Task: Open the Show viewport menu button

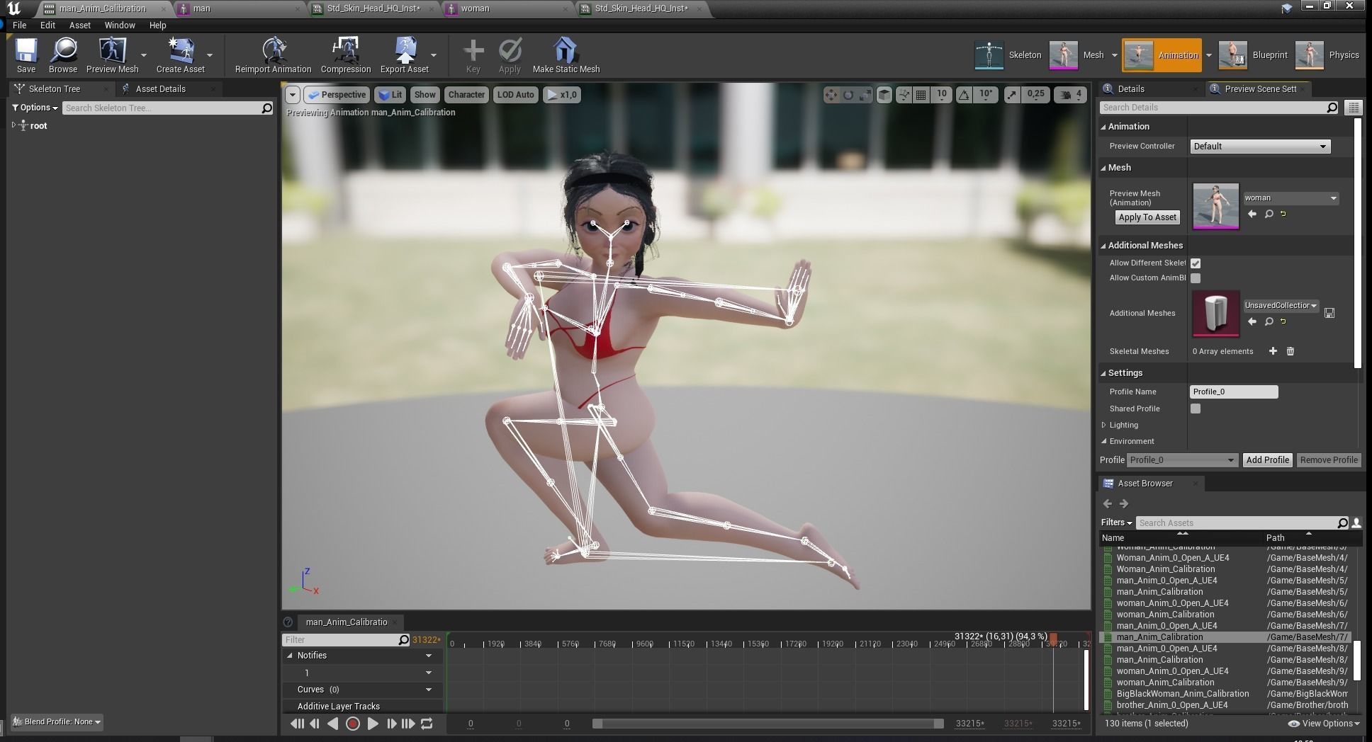Action: tap(424, 95)
